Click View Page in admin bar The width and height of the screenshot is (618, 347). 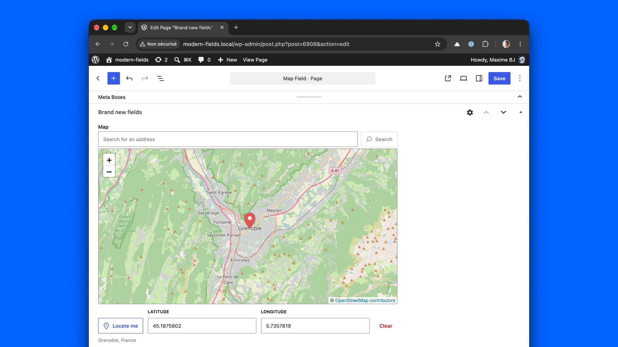pyautogui.click(x=255, y=60)
